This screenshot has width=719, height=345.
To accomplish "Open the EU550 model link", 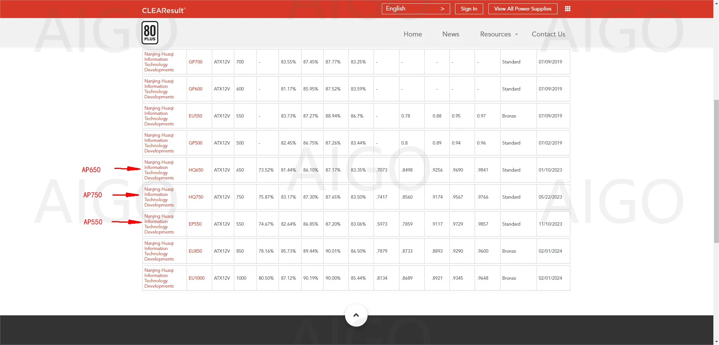I will (195, 116).
